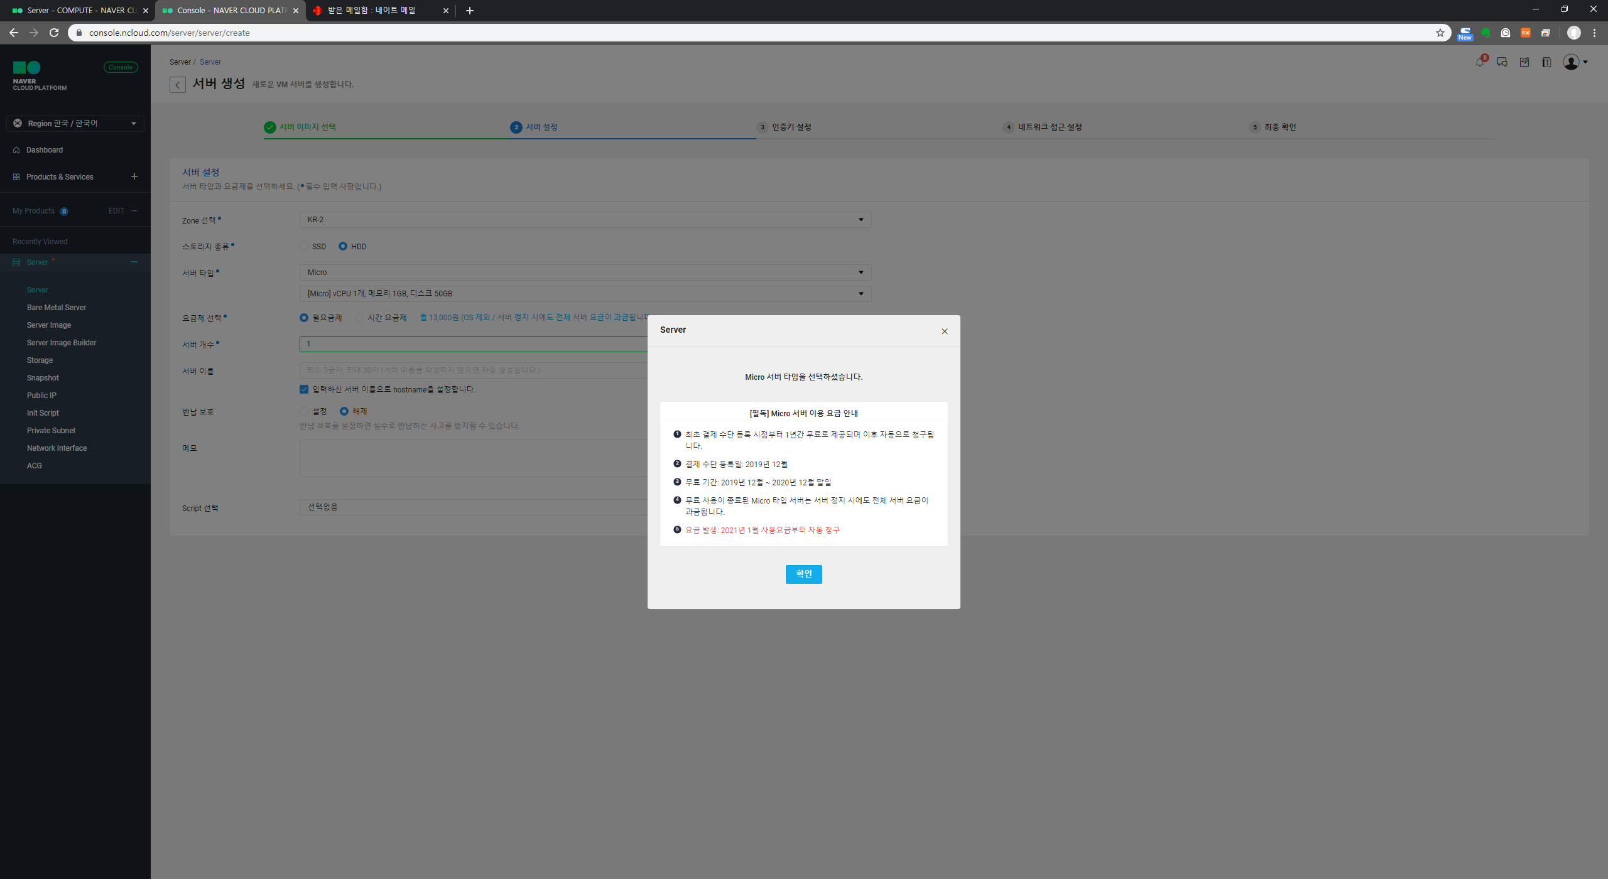
Task: Open the Region 한국 language selector
Action: point(75,123)
